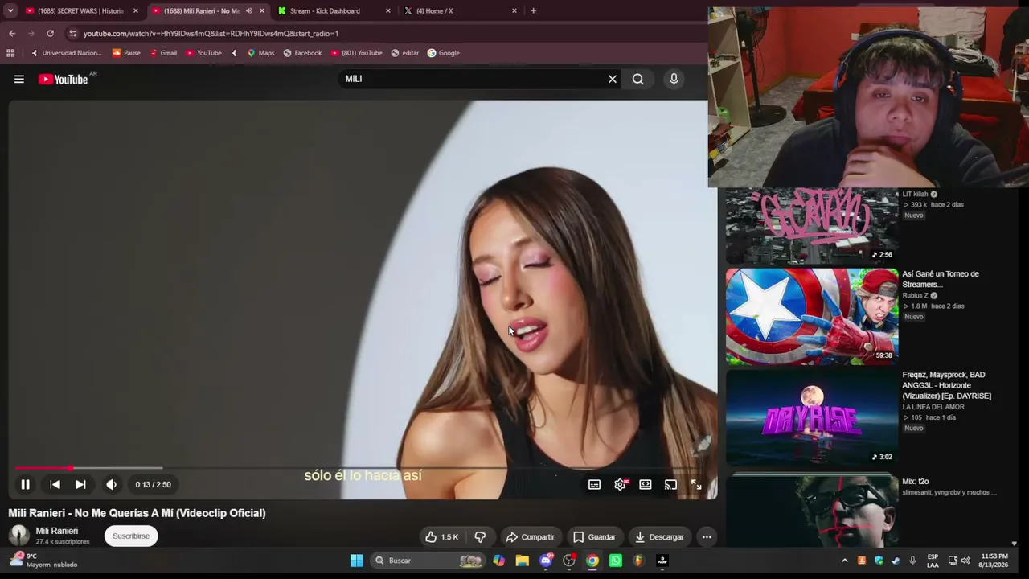Switch the ESP LAA input language
The image size is (1029, 579).
click(933, 561)
